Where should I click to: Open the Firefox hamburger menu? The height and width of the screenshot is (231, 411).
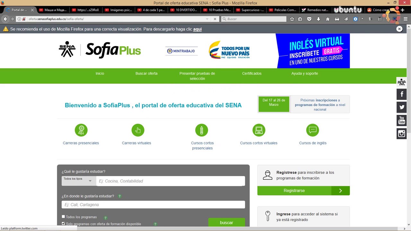406,19
